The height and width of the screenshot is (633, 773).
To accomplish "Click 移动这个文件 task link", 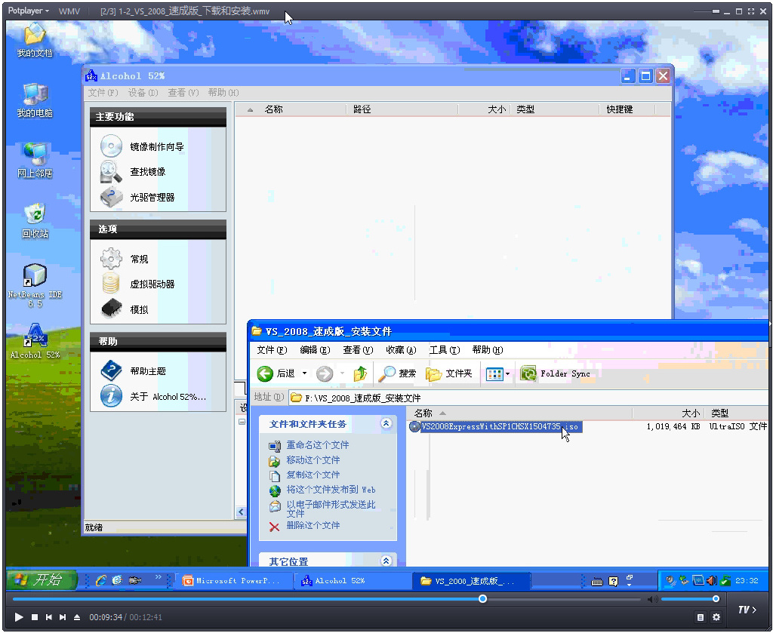I will click(x=313, y=460).
